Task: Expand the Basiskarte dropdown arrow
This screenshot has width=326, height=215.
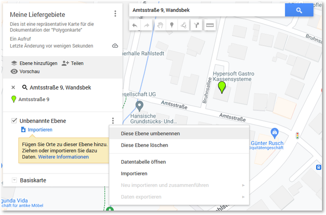Action: (x=14, y=180)
